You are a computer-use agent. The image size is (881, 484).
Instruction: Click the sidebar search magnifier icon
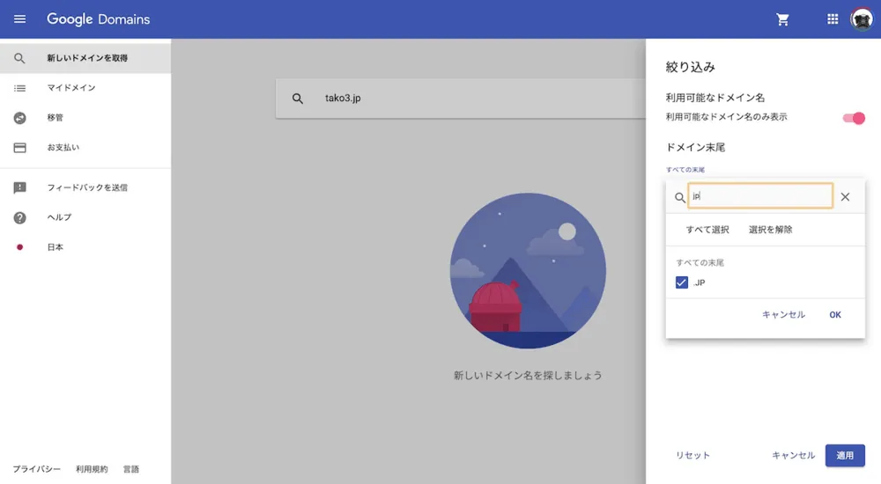point(19,58)
